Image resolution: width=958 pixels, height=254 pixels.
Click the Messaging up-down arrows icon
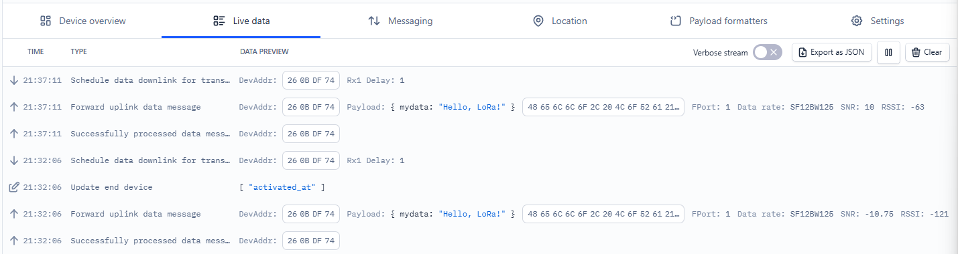[374, 21]
